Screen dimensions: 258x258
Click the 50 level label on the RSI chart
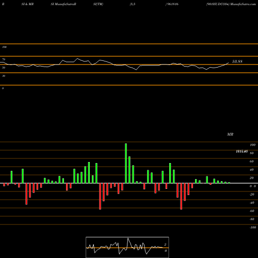click(4, 68)
